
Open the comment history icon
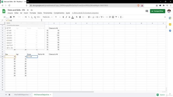147,11
